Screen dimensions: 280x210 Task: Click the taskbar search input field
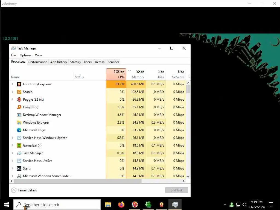coord(57,205)
